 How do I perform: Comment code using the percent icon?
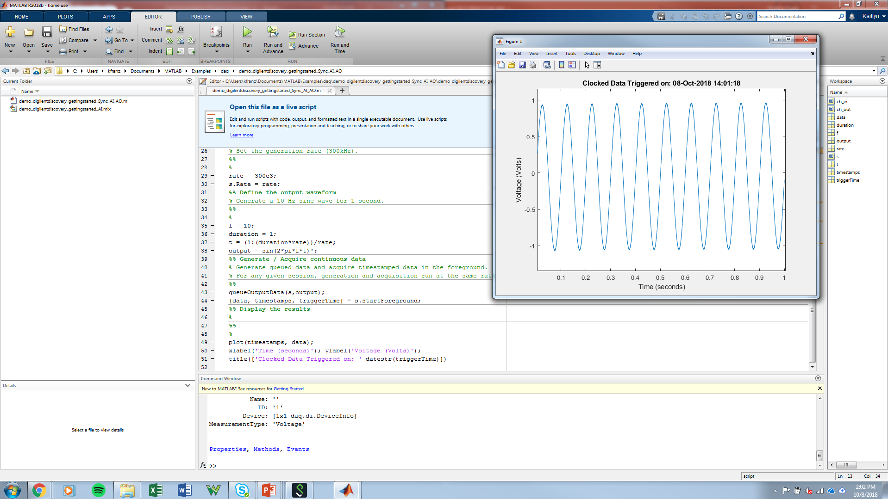169,40
